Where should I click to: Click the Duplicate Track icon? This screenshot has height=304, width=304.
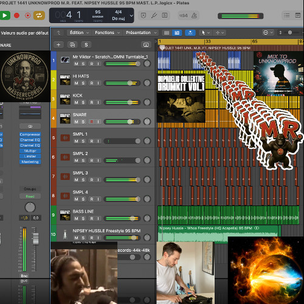click(x=72, y=45)
